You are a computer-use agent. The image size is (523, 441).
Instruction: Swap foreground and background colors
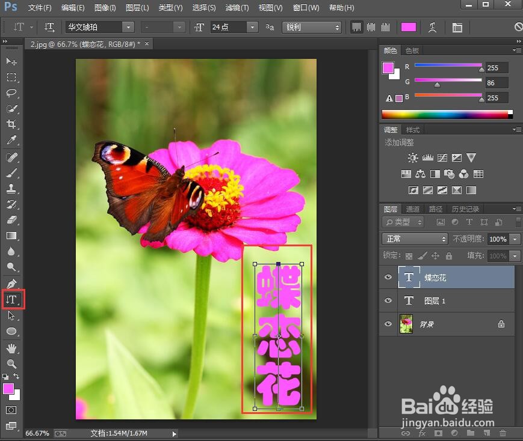16,376
